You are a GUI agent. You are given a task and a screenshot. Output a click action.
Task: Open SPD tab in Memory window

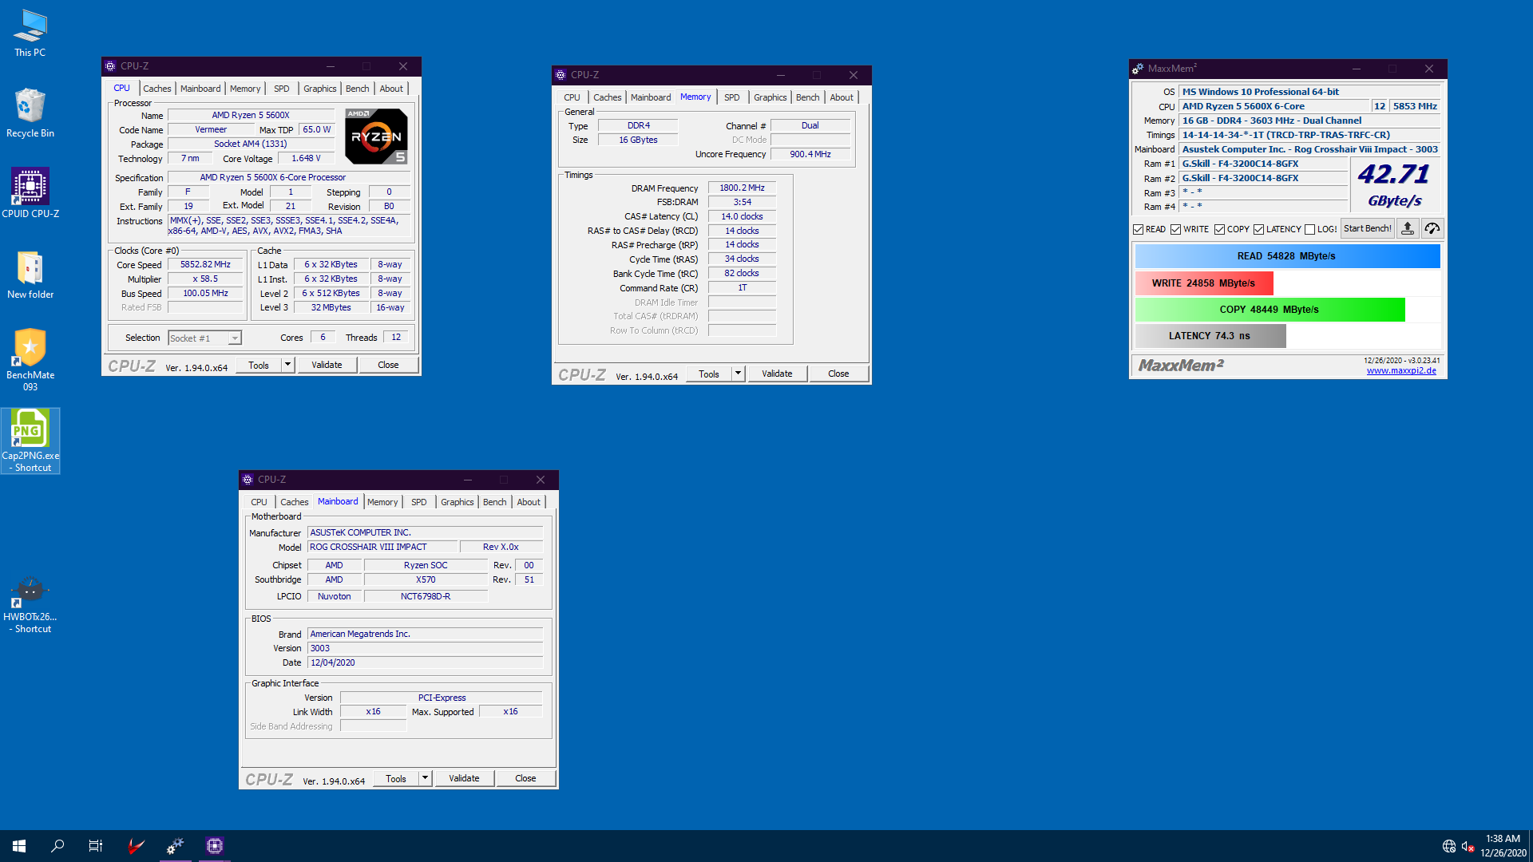pos(732,97)
